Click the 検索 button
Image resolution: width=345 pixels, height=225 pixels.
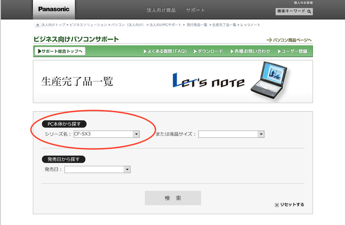[173, 198]
